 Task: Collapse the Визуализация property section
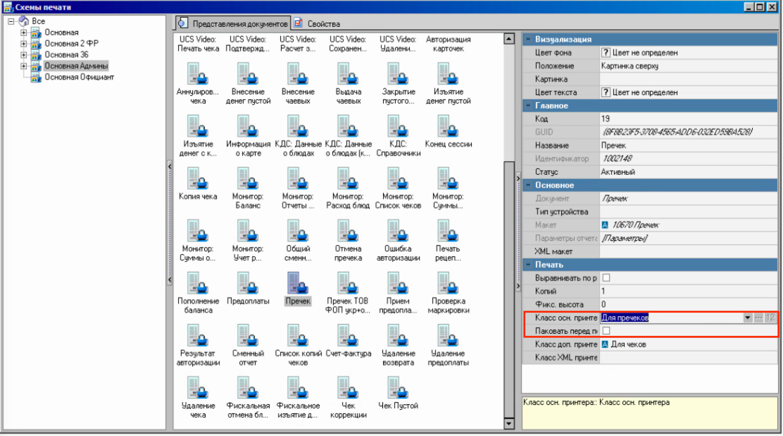tap(528, 39)
